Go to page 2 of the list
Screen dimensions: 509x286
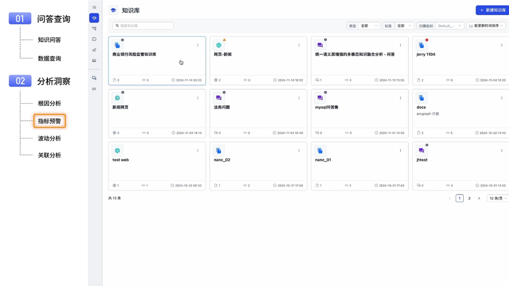click(x=469, y=199)
